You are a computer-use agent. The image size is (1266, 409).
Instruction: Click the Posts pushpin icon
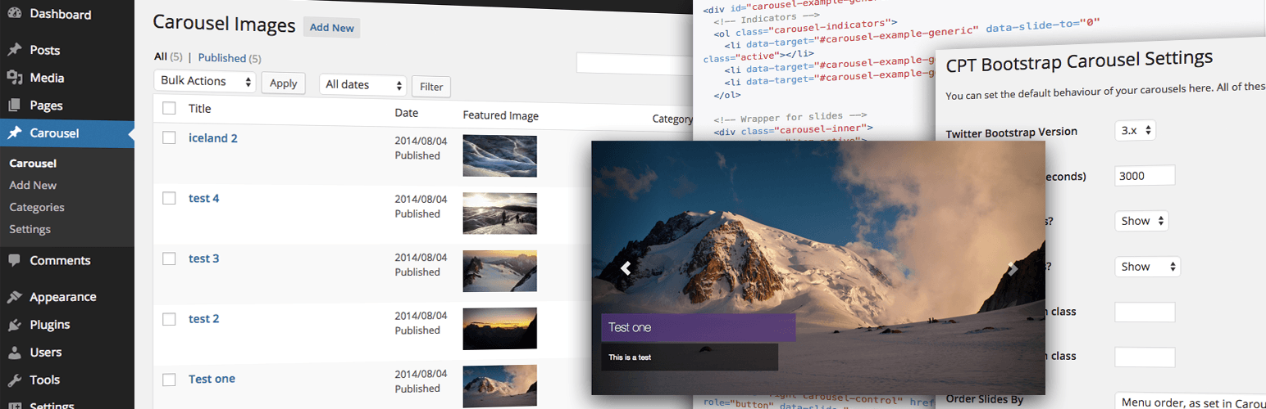tap(15, 50)
